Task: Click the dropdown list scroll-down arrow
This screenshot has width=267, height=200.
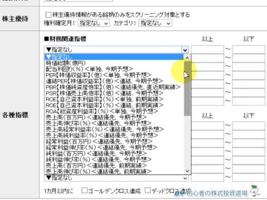Action: pos(187,171)
